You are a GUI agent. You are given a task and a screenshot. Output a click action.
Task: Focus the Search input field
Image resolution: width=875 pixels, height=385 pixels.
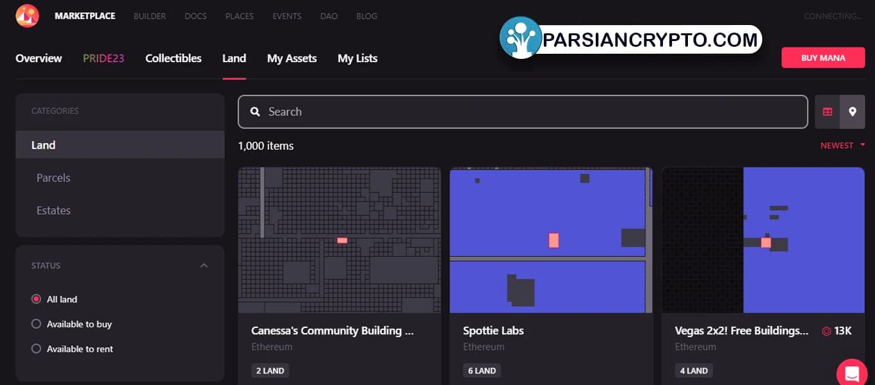(523, 111)
